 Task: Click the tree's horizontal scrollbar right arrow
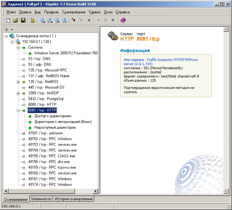(x=95, y=191)
